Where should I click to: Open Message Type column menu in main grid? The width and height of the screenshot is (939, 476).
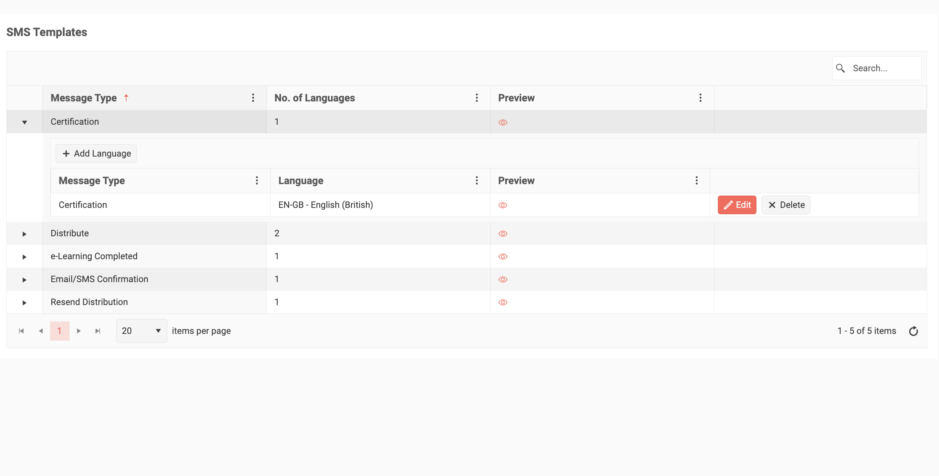[253, 98]
